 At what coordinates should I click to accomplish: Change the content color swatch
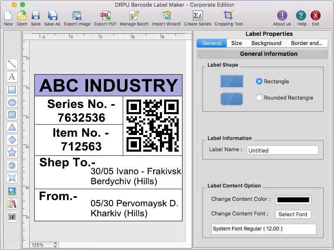293,200
